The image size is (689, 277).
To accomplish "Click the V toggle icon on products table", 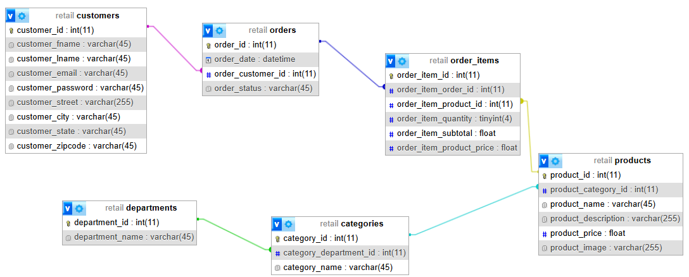I will [544, 161].
